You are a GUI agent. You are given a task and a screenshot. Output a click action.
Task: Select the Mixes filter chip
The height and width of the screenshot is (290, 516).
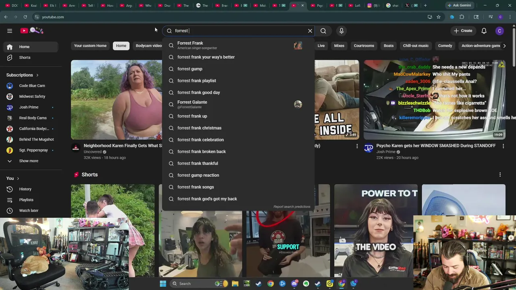[x=339, y=46]
